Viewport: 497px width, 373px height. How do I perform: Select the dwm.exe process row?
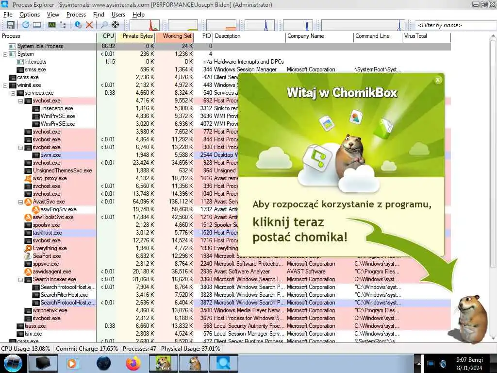click(225, 155)
